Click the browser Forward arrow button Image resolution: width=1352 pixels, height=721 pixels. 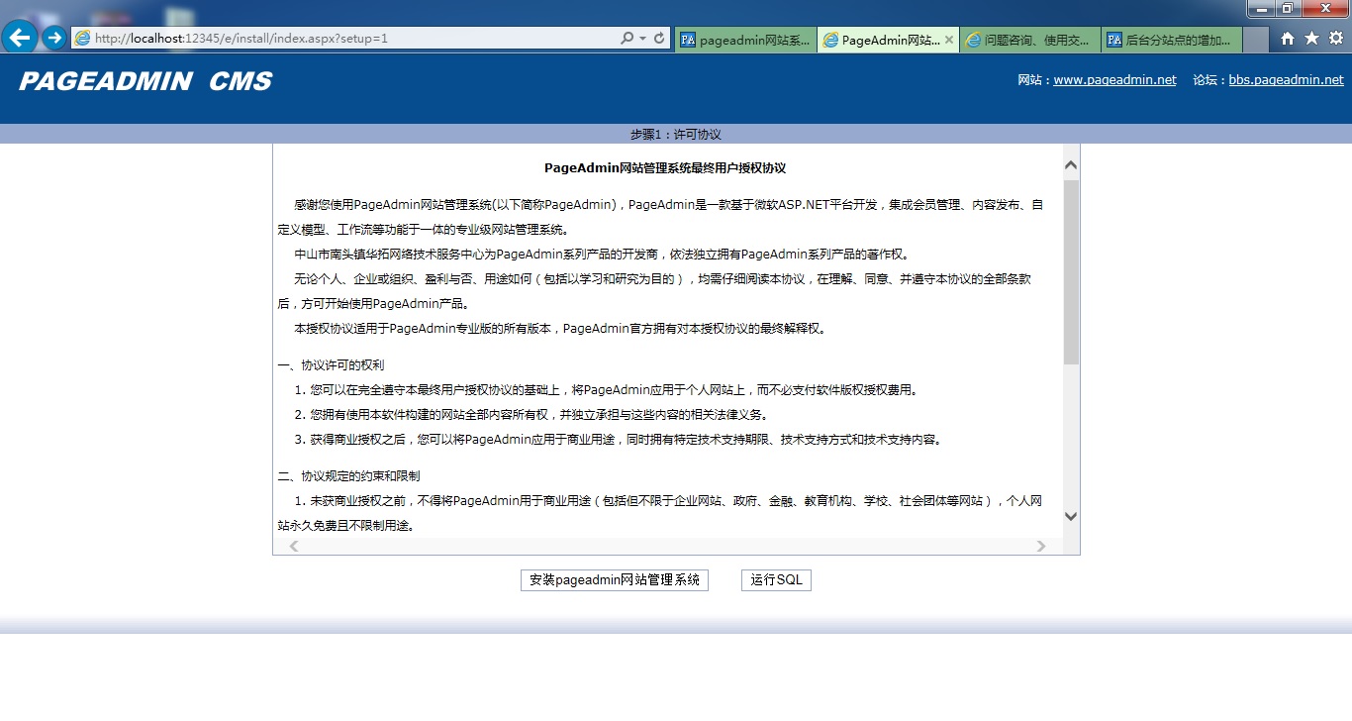pos(54,38)
